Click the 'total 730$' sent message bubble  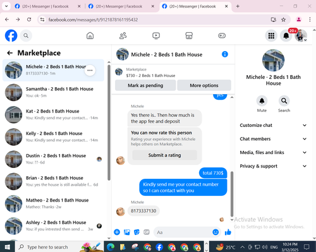[x=213, y=173]
